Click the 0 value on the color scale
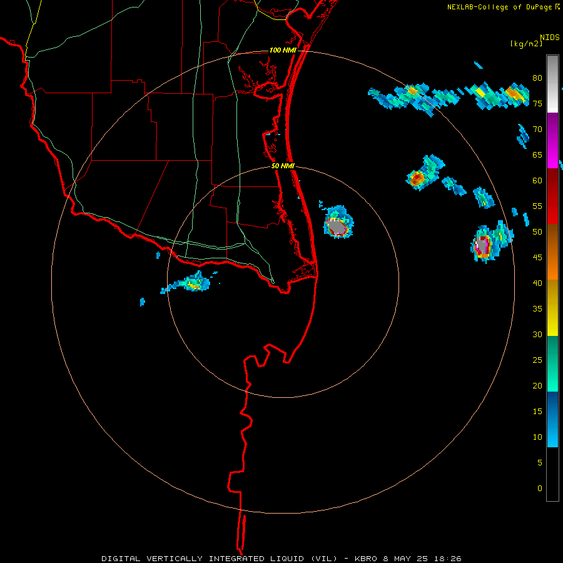The image size is (563, 563). coord(540,489)
